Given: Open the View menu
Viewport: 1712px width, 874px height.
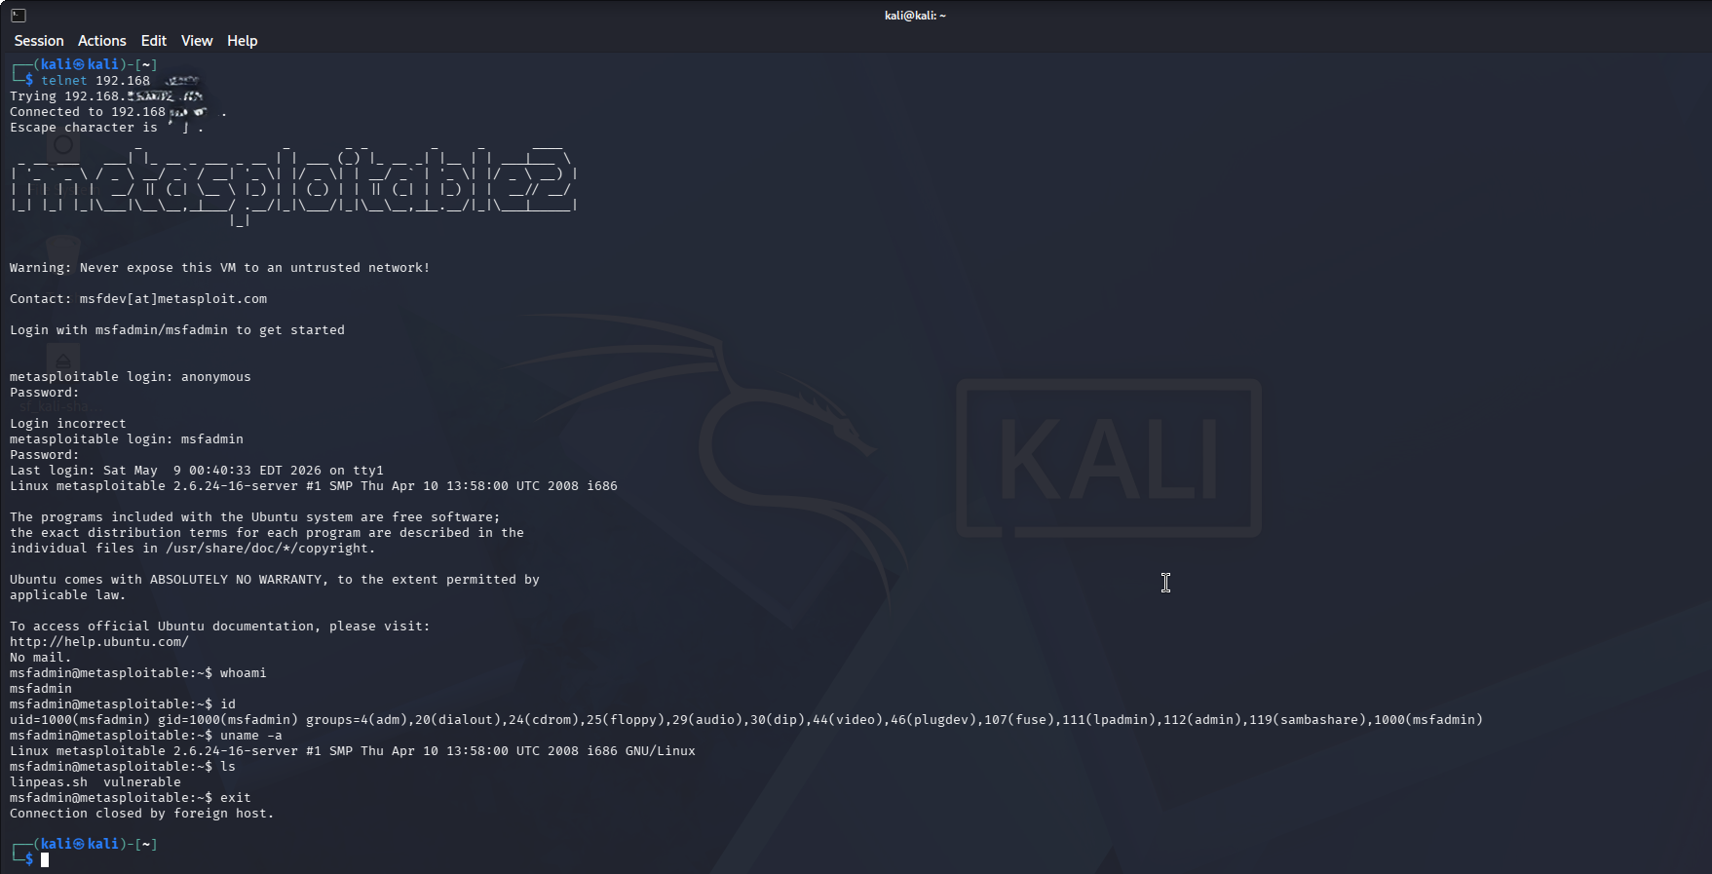Looking at the screenshot, I should click(197, 41).
